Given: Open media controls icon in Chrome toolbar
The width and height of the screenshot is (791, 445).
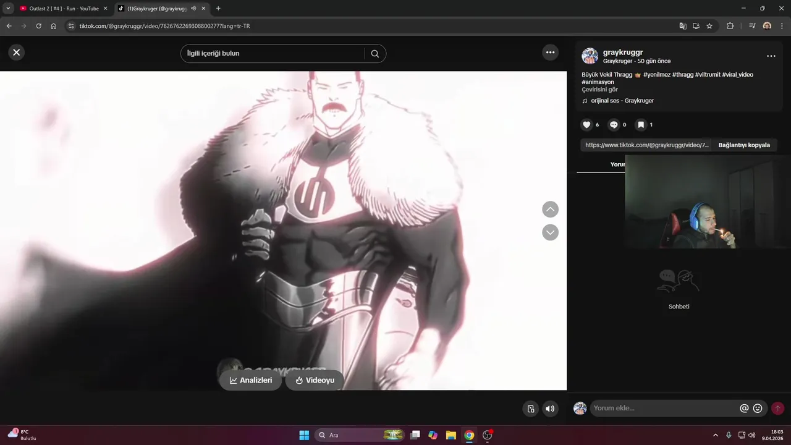Looking at the screenshot, I should (752, 26).
